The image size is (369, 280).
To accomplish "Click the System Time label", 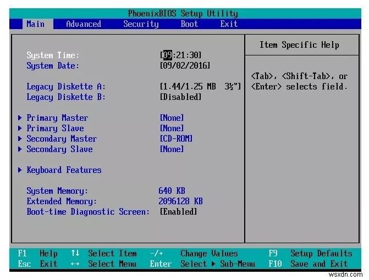I will (53, 55).
